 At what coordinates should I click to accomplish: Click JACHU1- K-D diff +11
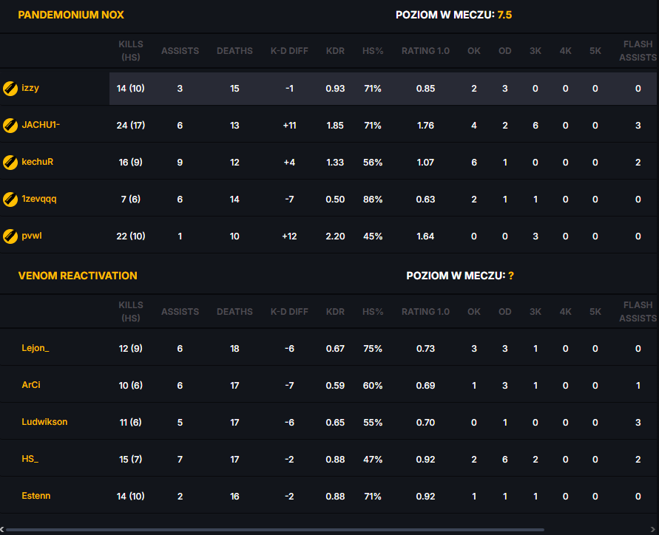[289, 126]
